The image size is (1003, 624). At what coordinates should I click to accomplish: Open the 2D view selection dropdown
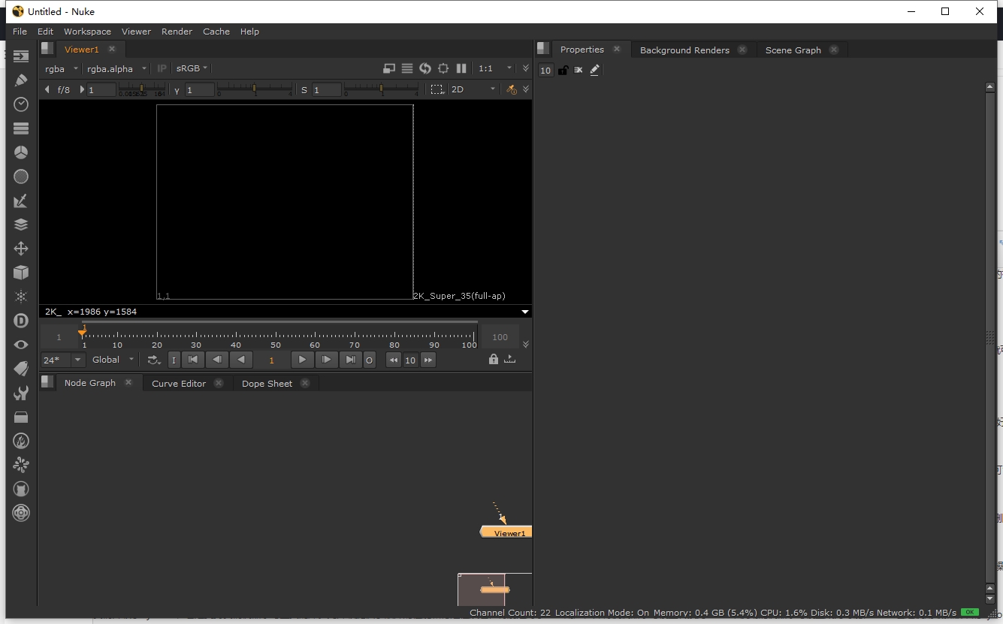click(x=473, y=89)
